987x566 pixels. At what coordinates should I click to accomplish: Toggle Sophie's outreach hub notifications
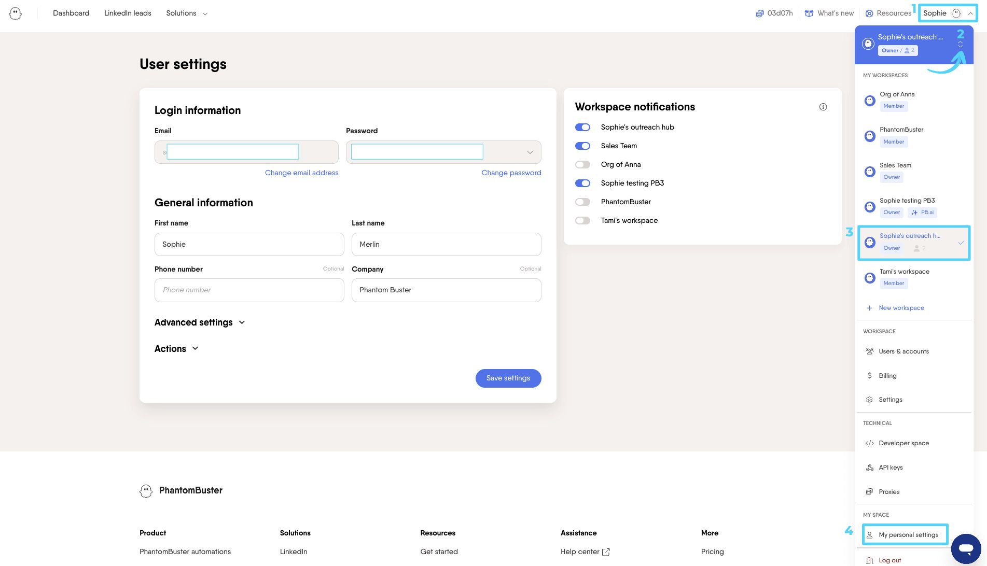click(x=583, y=128)
